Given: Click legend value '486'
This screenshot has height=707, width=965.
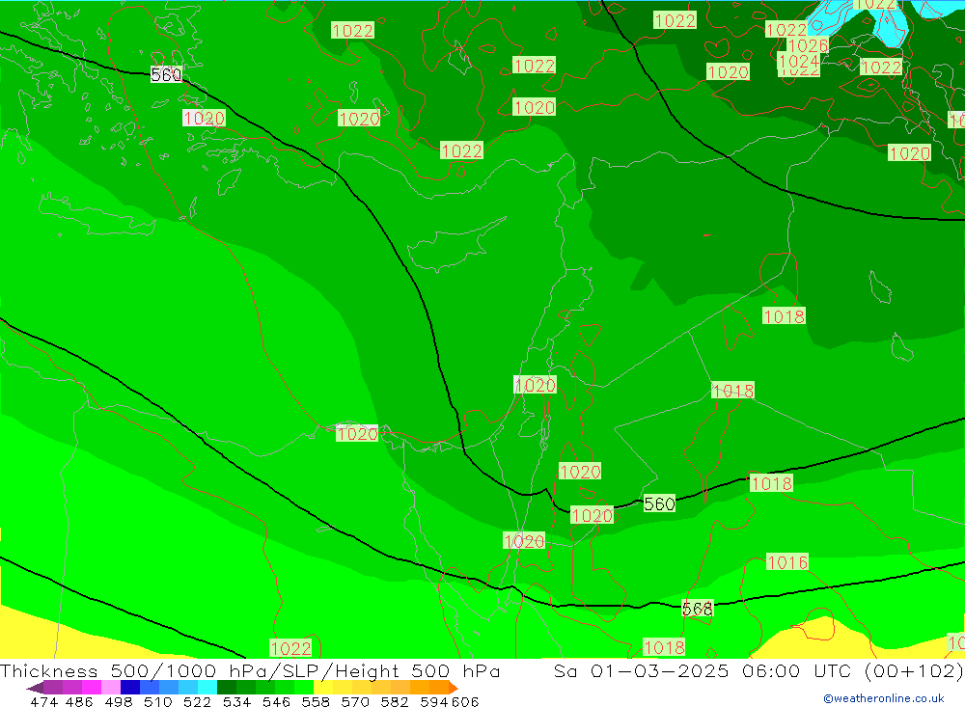Looking at the screenshot, I should coord(79,701).
